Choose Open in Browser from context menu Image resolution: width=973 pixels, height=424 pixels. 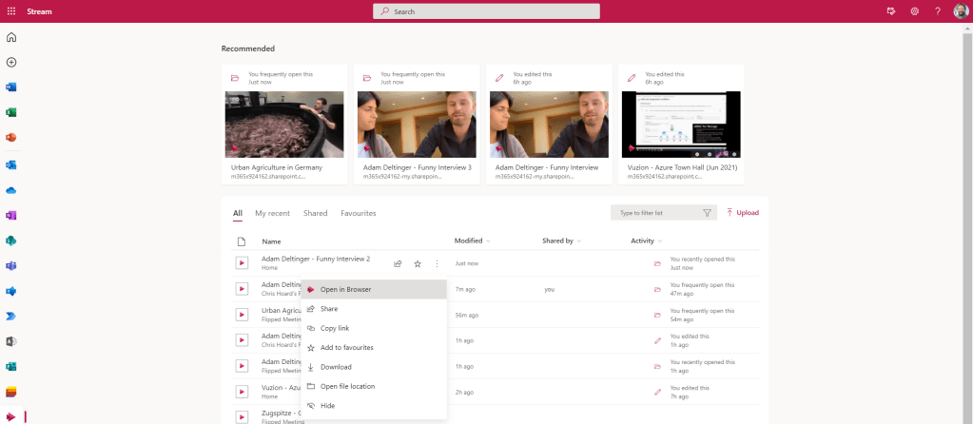(345, 289)
